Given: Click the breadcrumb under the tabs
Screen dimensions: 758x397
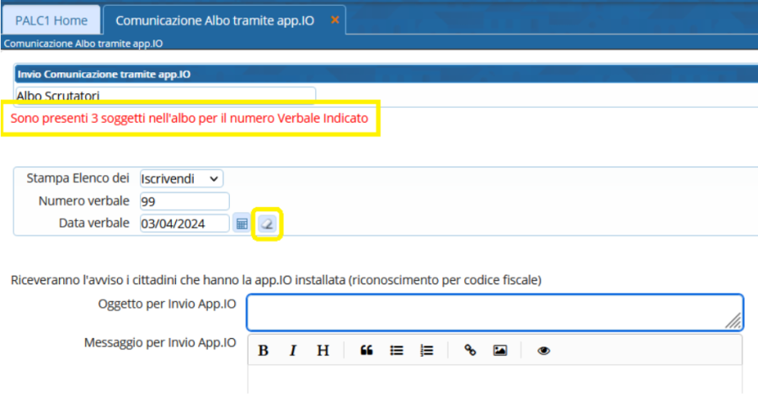Looking at the screenshot, I should click(83, 44).
